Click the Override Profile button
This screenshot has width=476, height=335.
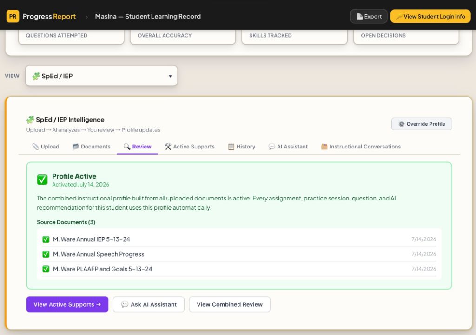[422, 124]
